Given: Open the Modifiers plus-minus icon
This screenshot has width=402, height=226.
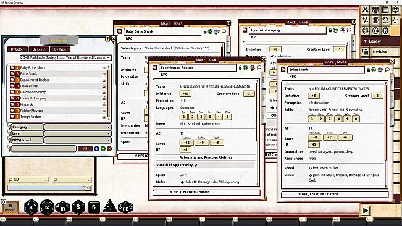Looking at the screenshot, I should coord(365,20).
